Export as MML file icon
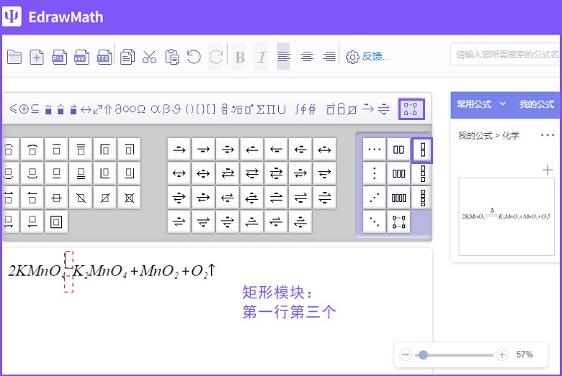 pos(81,57)
